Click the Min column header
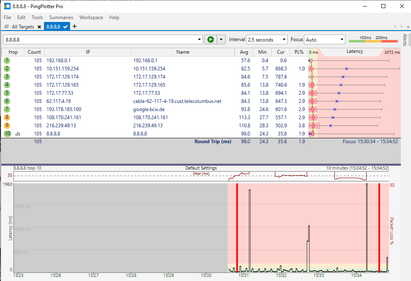The width and height of the screenshot is (411, 281). coord(262,52)
